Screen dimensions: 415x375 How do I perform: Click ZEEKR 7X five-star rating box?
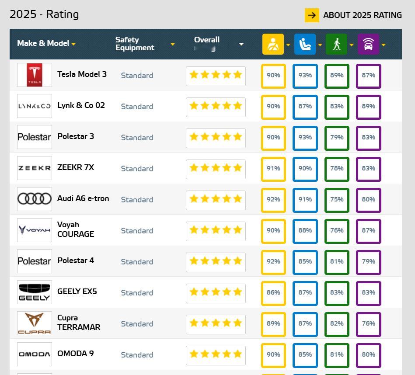pos(216,169)
